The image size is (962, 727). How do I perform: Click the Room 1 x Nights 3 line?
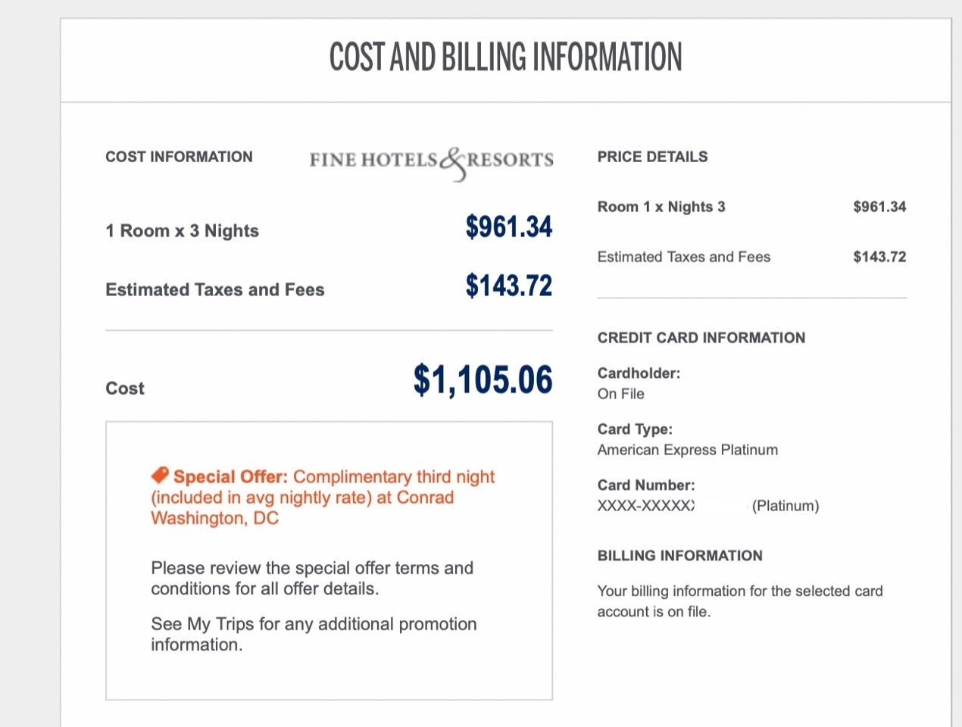point(661,207)
